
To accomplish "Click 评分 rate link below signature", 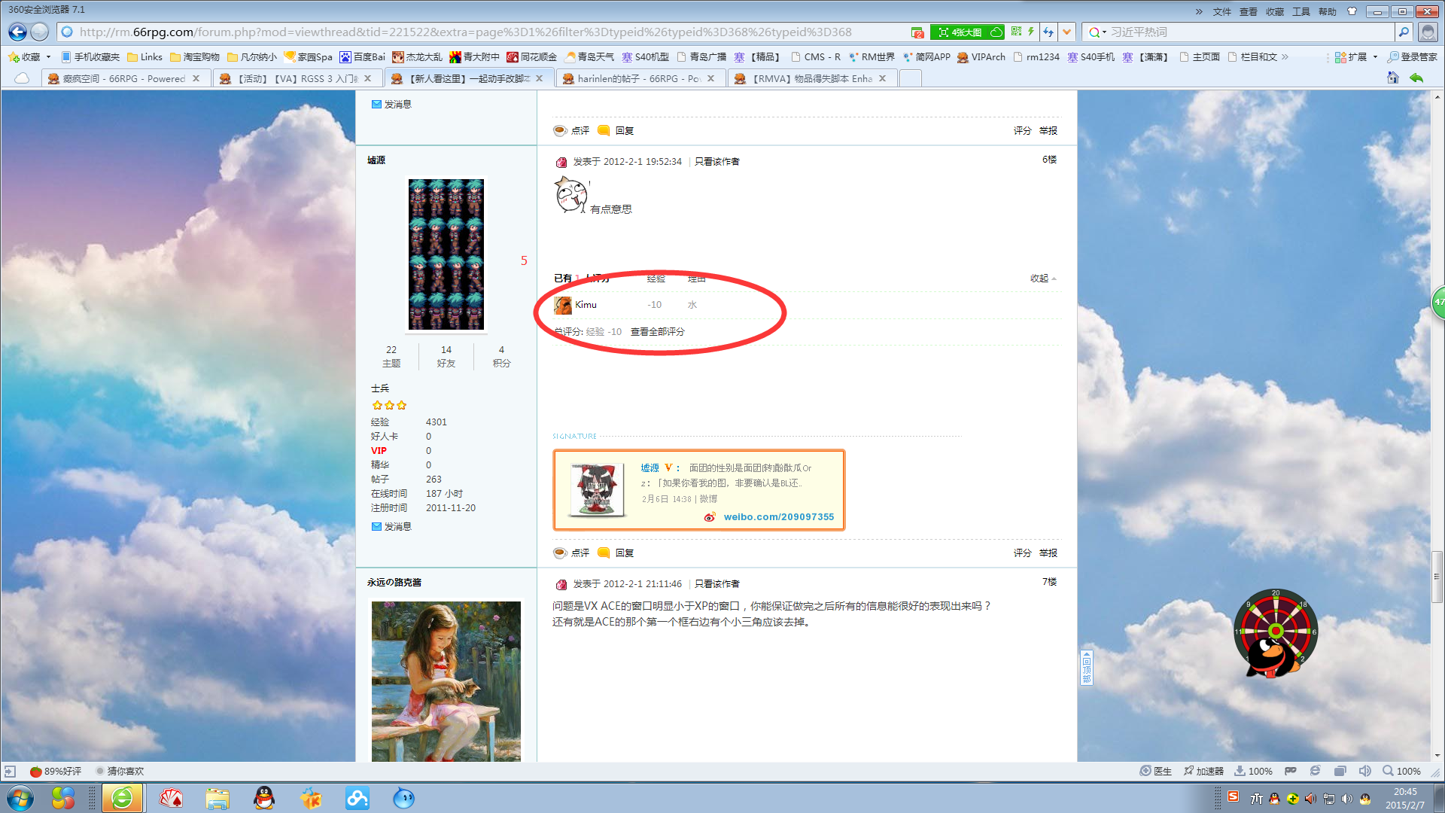I will pyautogui.click(x=1022, y=553).
